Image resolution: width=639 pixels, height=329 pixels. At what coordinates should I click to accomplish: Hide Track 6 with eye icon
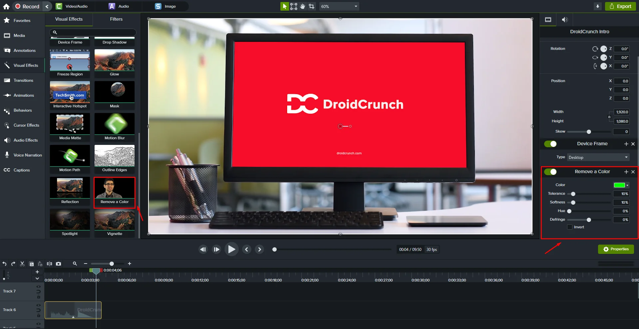(x=39, y=305)
